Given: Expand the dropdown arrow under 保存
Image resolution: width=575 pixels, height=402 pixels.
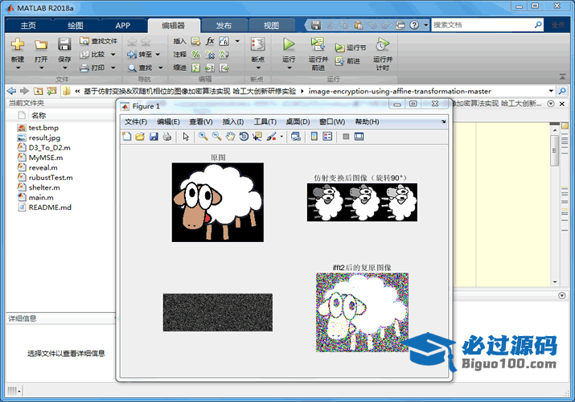Looking at the screenshot, I should click(64, 68).
